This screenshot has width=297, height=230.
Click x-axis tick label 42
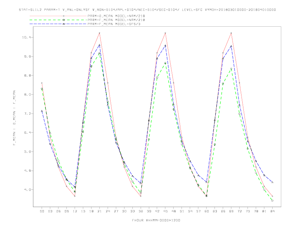157,211
